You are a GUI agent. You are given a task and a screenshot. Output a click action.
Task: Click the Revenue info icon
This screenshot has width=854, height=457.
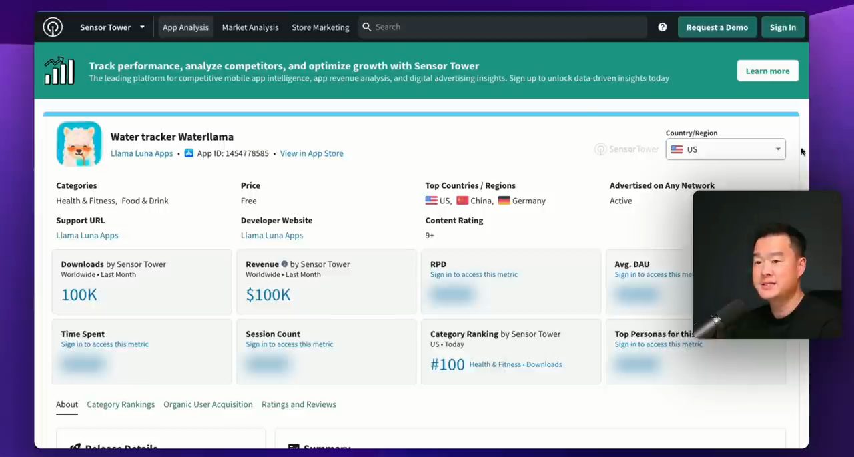point(284,264)
